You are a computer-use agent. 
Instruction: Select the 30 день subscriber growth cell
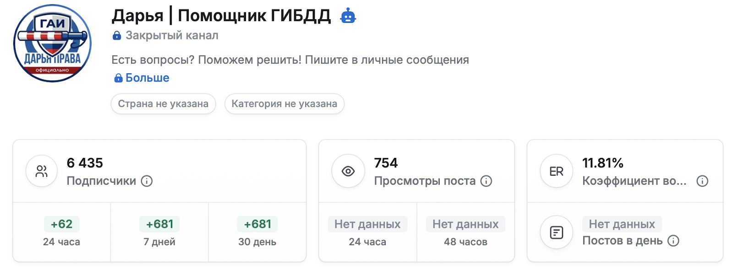pos(257,232)
